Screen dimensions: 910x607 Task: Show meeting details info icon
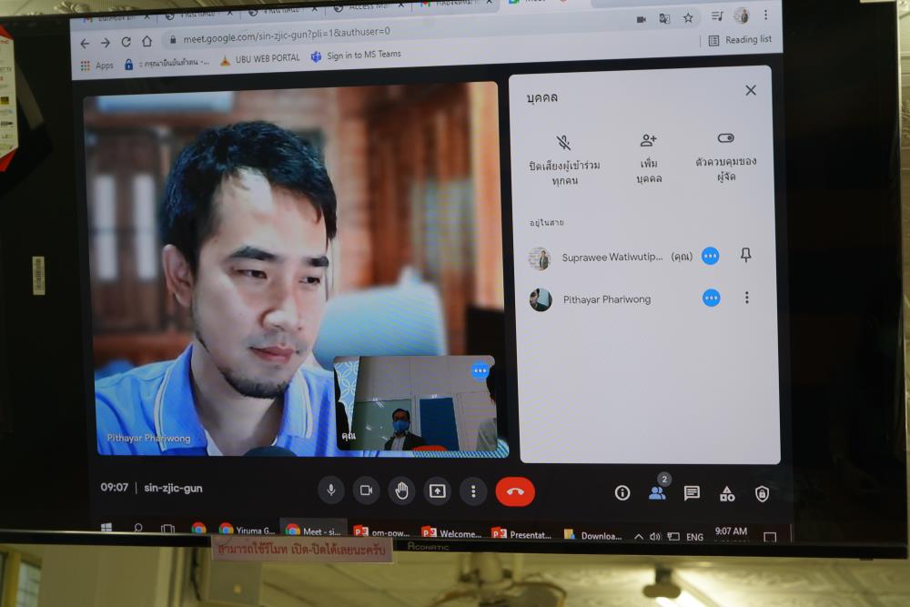tap(622, 492)
